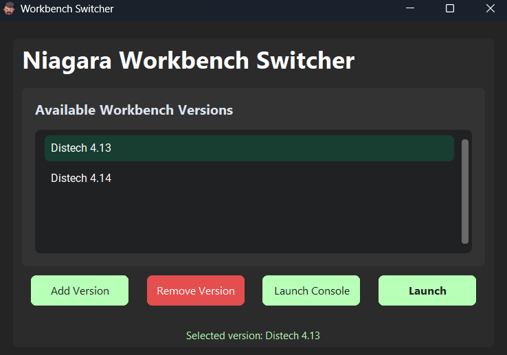
Task: Click the 'Niagara Workbench Switcher' title heading
Action: (188, 61)
